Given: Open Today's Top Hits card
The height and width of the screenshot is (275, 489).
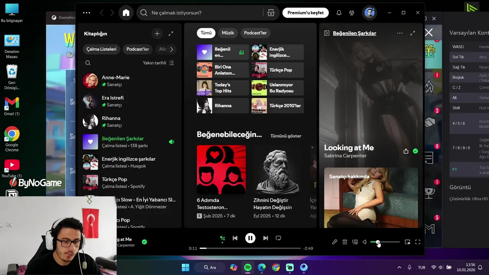Looking at the screenshot, I should 223,88.
